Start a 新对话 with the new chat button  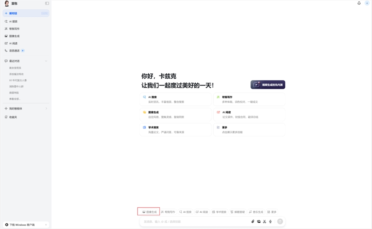pyautogui.click(x=13, y=13)
